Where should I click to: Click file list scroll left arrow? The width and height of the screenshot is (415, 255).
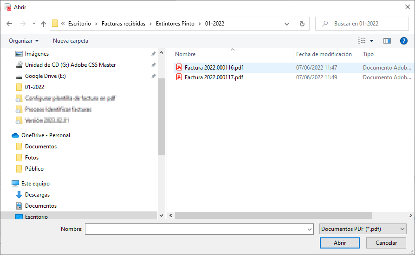click(x=171, y=216)
